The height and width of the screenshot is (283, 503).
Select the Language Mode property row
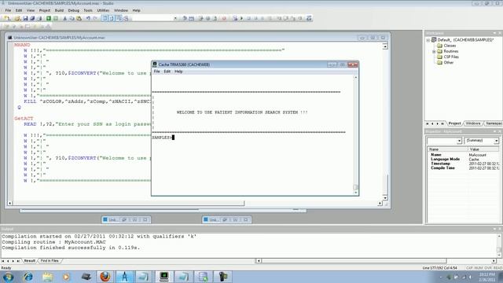464,159
